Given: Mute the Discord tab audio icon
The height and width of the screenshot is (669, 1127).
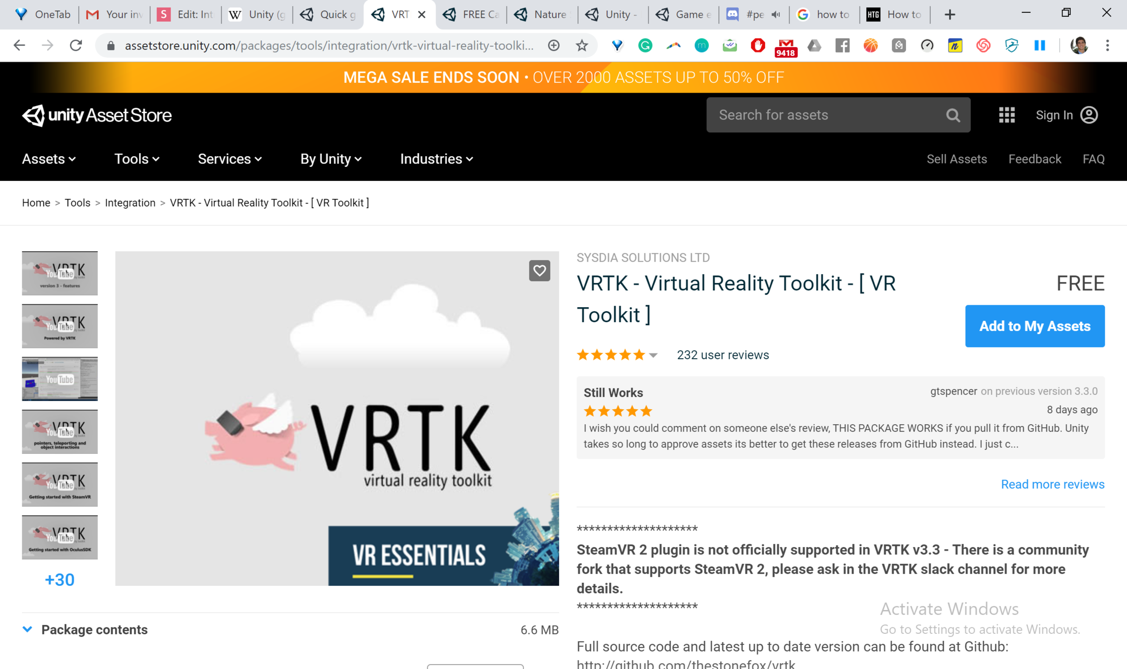Looking at the screenshot, I should pos(776,14).
